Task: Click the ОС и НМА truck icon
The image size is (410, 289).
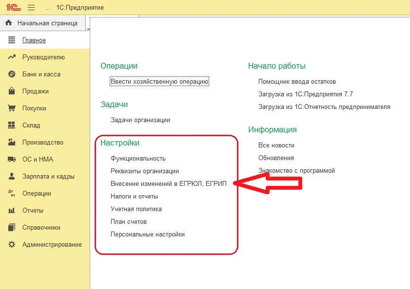Action: click(12, 160)
